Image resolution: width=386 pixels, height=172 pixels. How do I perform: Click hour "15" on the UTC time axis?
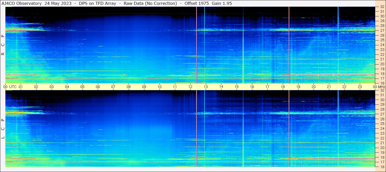[x=237, y=87]
